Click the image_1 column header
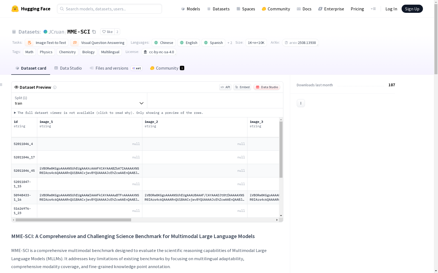Image resolution: width=438 pixels, height=273 pixels. coord(90,127)
